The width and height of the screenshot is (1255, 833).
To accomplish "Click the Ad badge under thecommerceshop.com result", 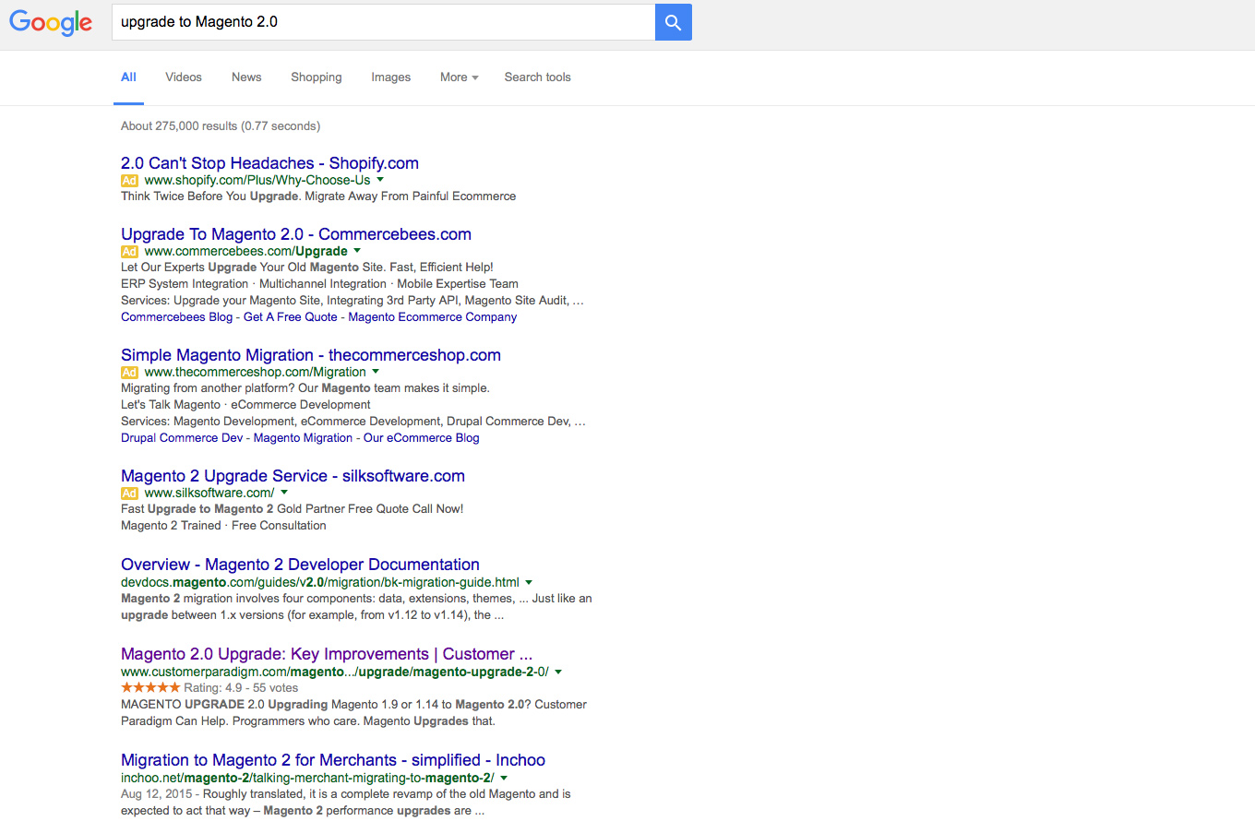I will (129, 373).
